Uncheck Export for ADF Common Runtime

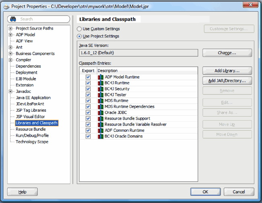pyautogui.click(x=88, y=130)
